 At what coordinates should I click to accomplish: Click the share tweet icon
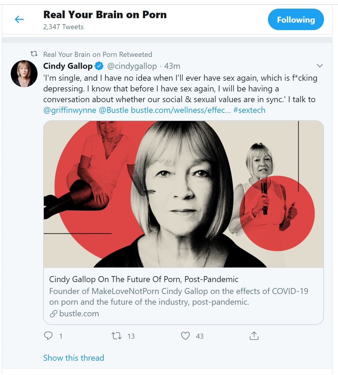(x=254, y=336)
